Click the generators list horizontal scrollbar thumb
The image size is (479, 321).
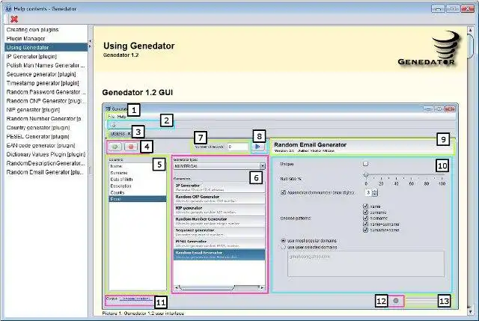[207, 287]
